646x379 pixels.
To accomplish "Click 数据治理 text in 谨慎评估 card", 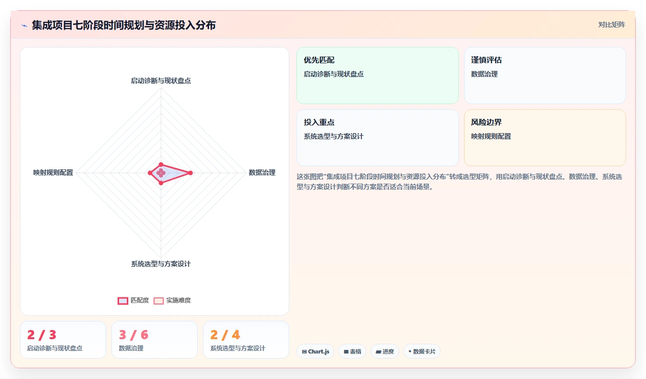I will (x=484, y=74).
